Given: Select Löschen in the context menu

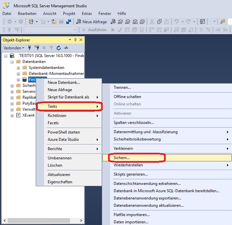Looking at the screenshot, I should coord(69,165).
